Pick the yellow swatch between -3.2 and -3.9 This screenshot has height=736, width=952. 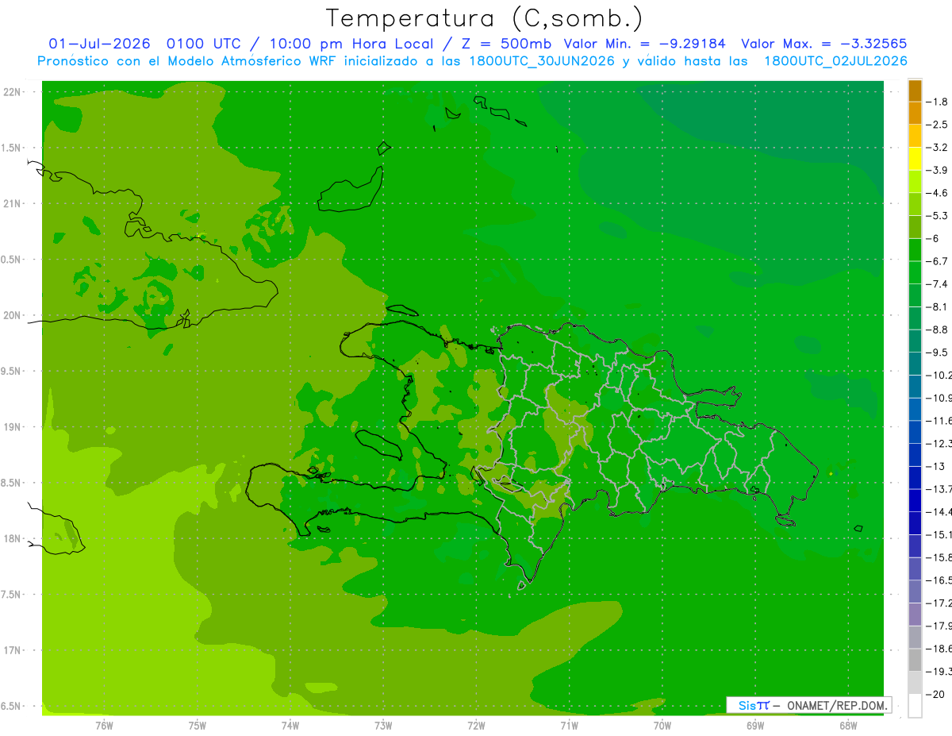coord(915,159)
